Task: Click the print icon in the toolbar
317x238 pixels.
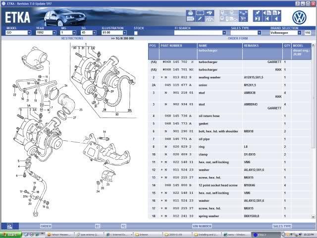Action: click(x=190, y=13)
